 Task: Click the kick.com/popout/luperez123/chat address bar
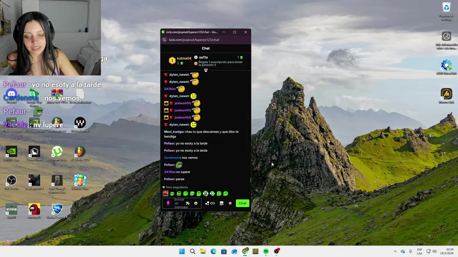(x=194, y=40)
